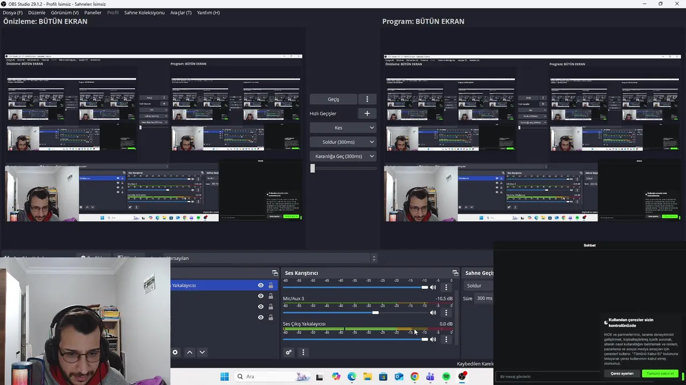Mute the Ses Çıkış Yakalayıcısı channel
Image resolution: width=686 pixels, height=385 pixels.
433,340
